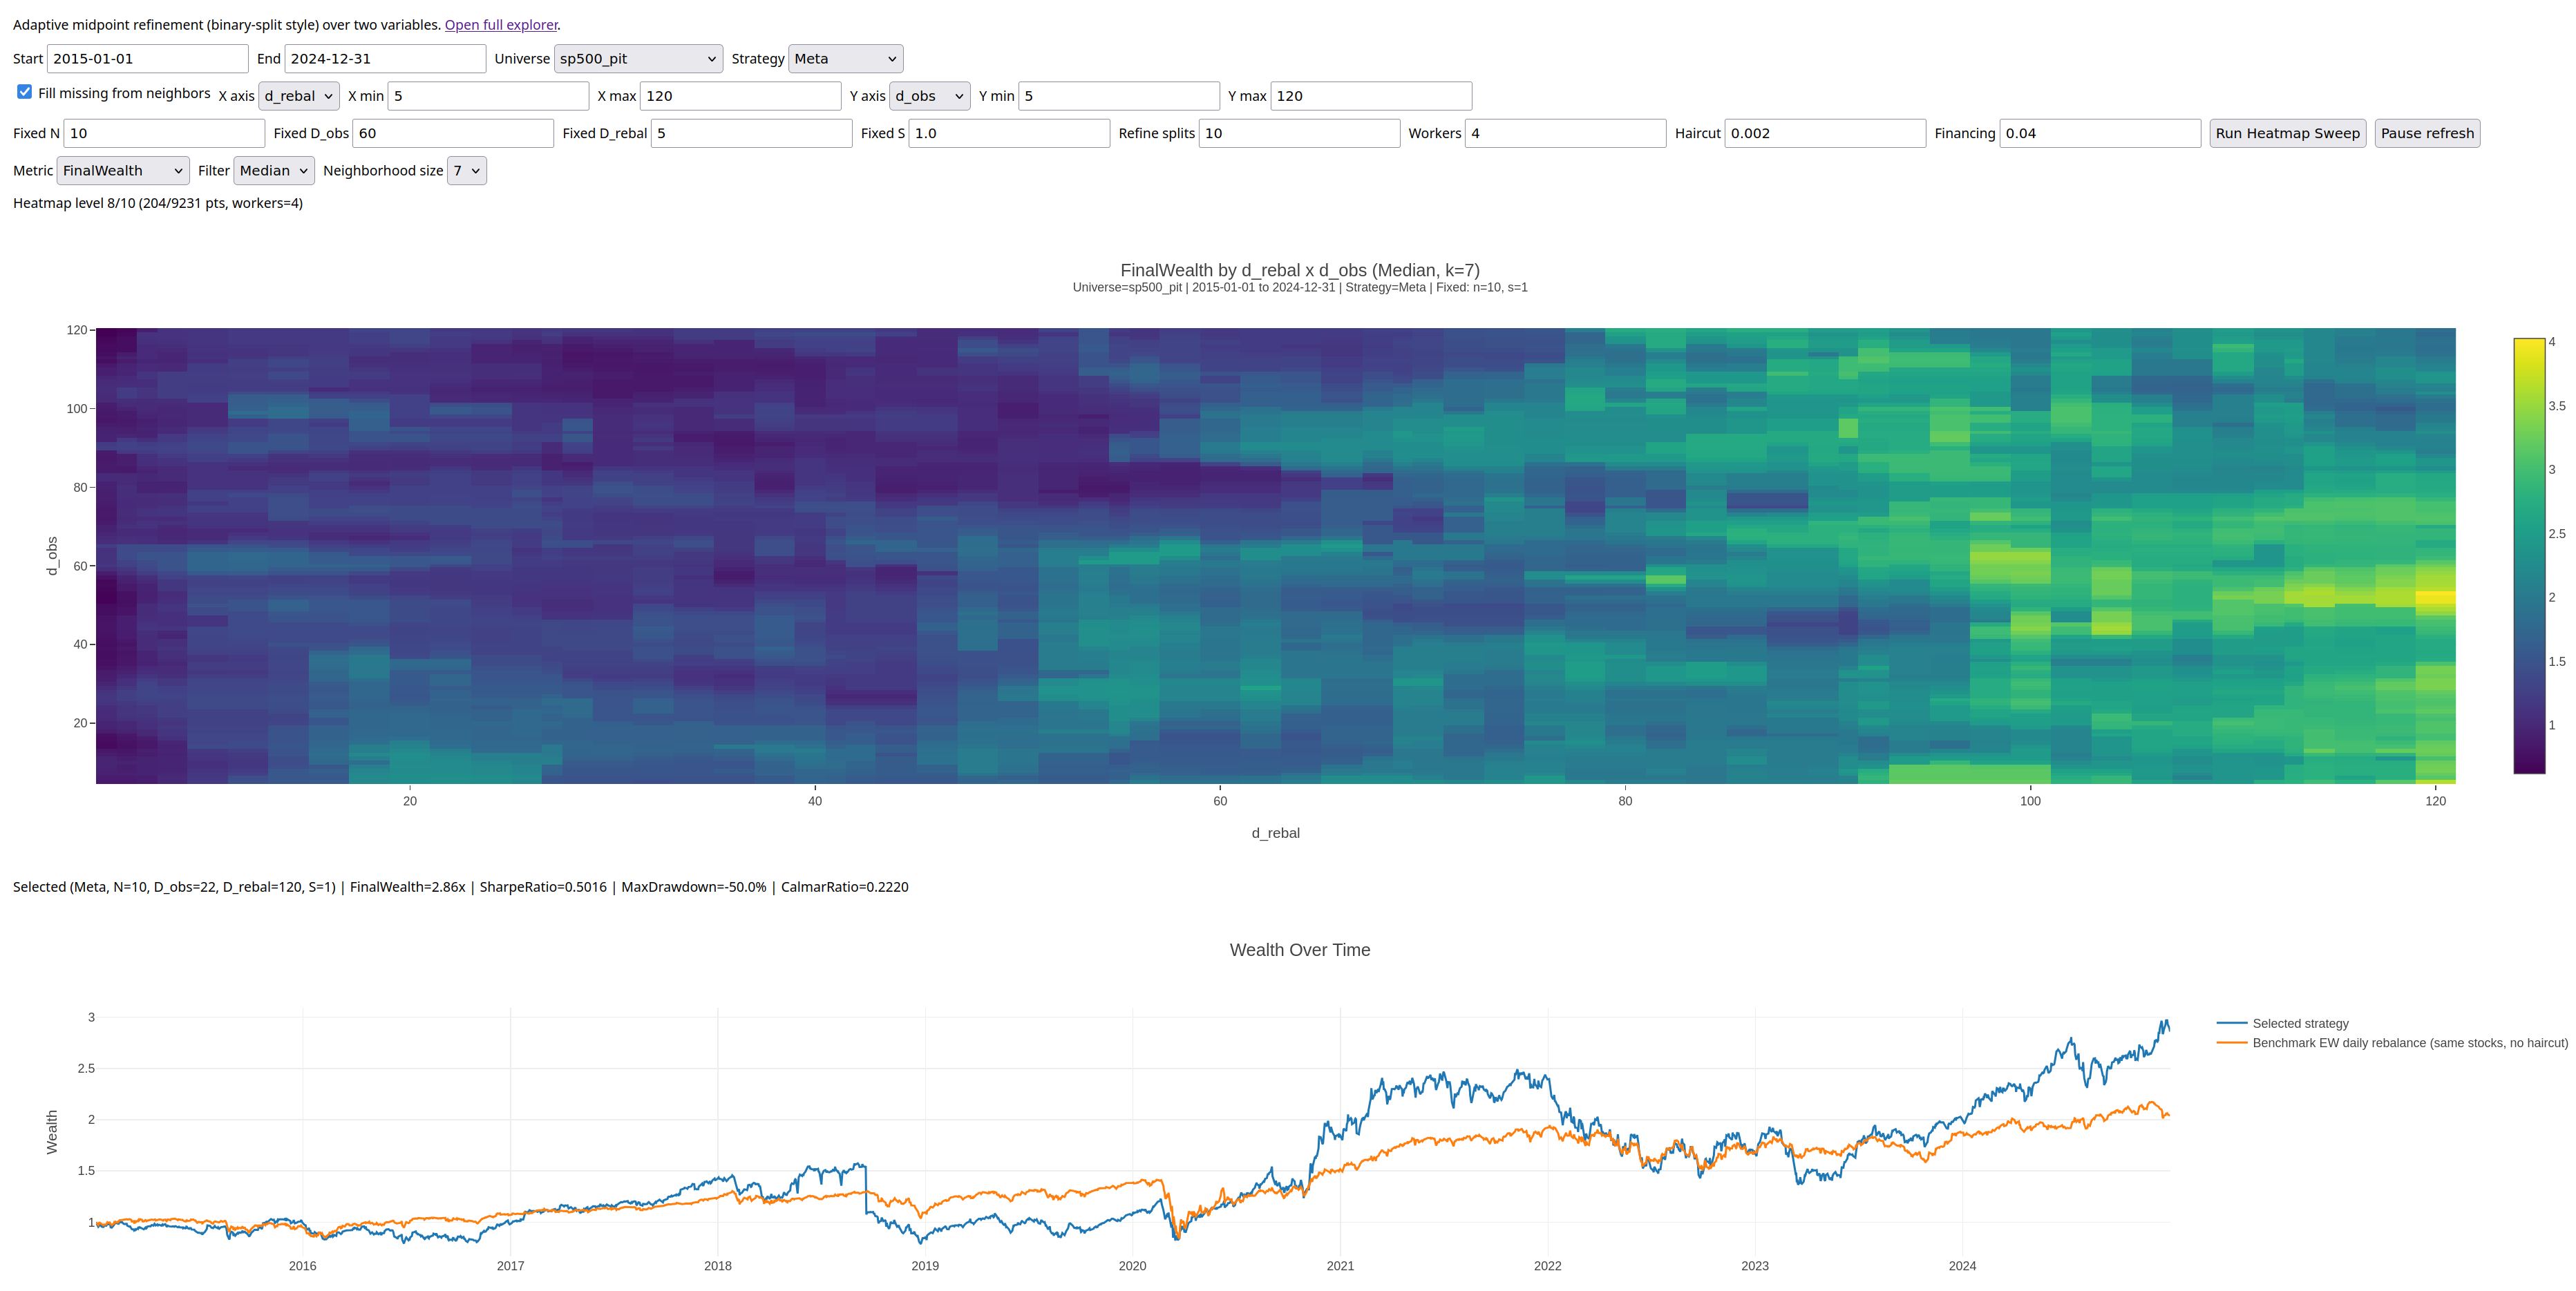Click the Refine splits field
2576x1291 pixels.
pyautogui.click(x=1299, y=133)
